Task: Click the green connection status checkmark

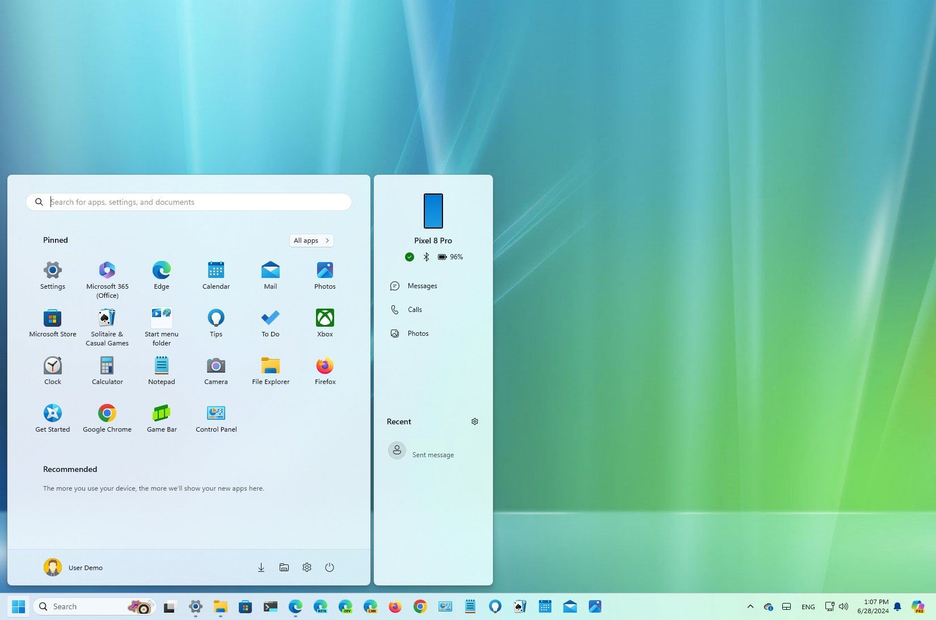Action: pyautogui.click(x=409, y=256)
